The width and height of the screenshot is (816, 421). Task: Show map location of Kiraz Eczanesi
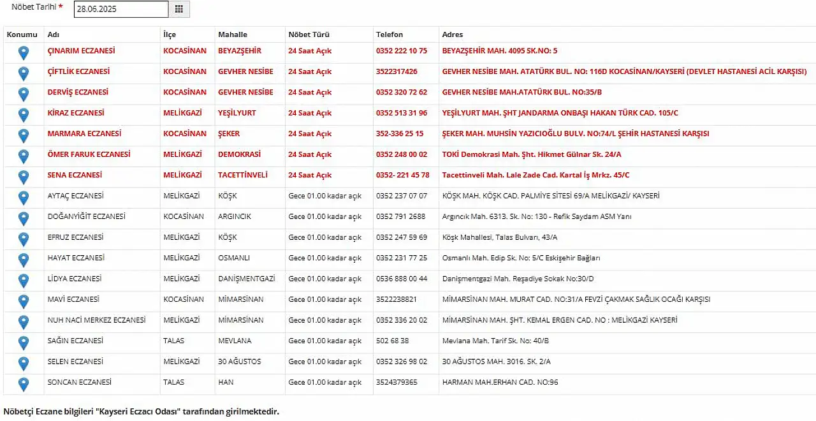click(24, 115)
